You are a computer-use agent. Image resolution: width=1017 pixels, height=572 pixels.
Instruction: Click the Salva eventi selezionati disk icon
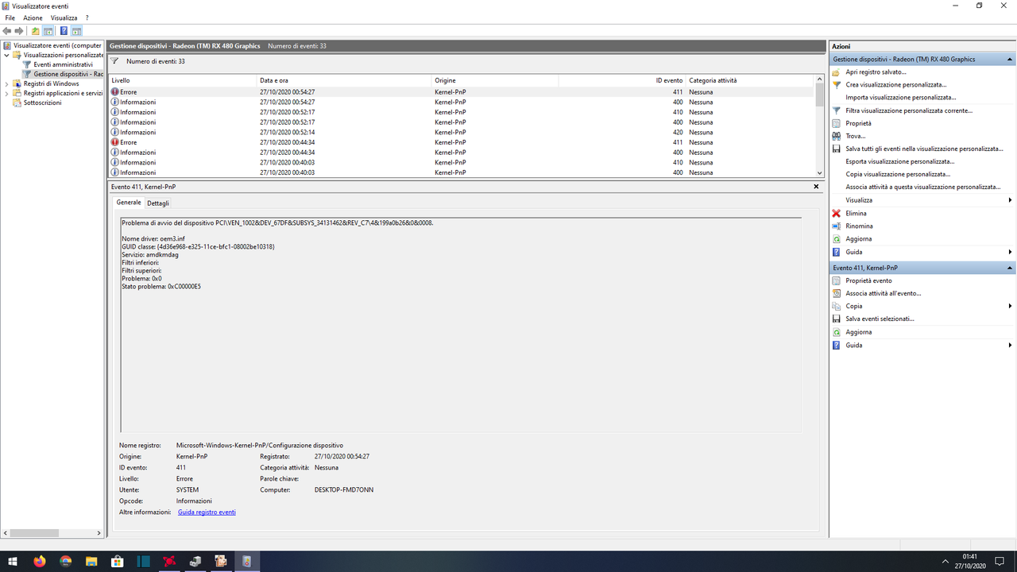coord(836,319)
